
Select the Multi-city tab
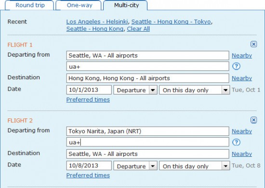point(126,5)
